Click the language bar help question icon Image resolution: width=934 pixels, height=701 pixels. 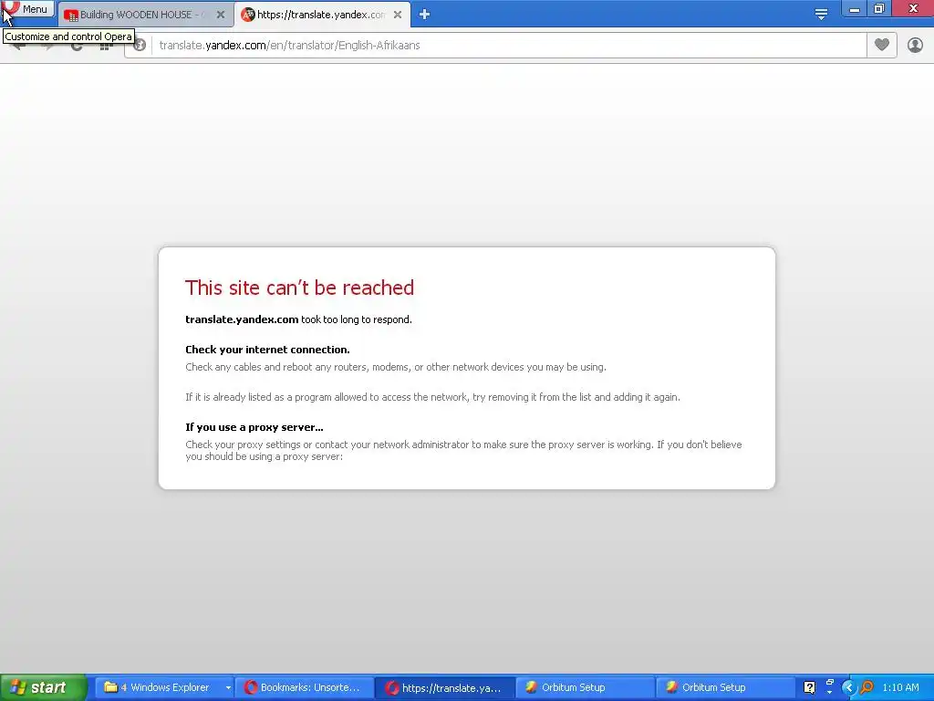pyautogui.click(x=809, y=687)
